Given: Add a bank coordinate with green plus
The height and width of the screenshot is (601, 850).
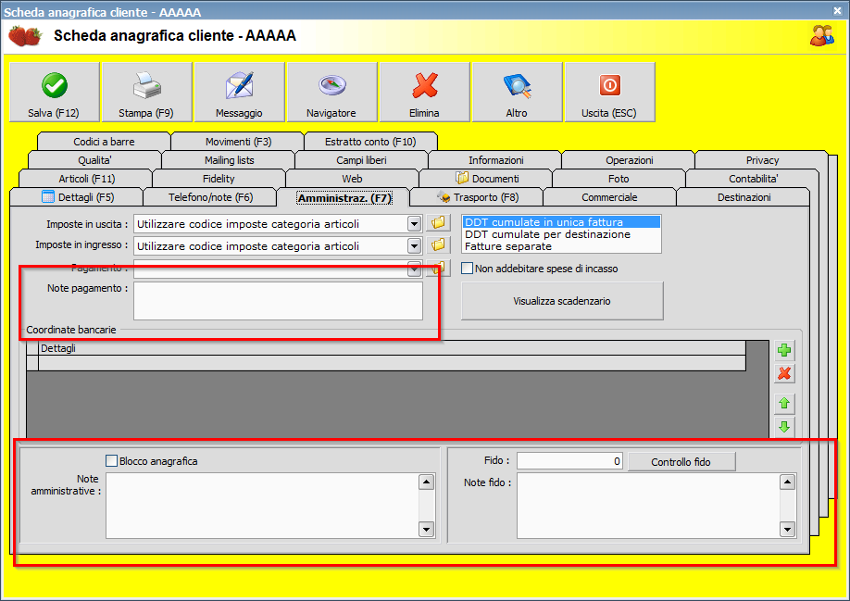Looking at the screenshot, I should [x=784, y=350].
